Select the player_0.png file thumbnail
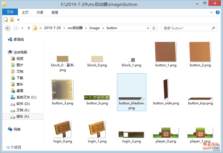The image size is (223, 153). coord(166,133)
